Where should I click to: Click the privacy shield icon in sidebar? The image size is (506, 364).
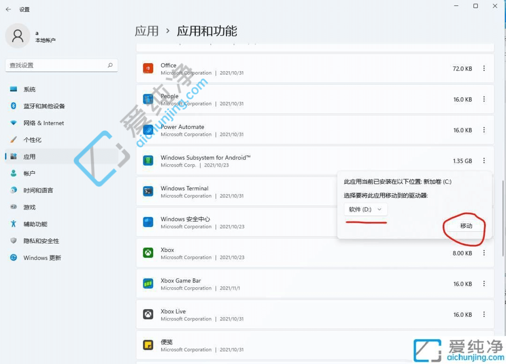pos(13,240)
